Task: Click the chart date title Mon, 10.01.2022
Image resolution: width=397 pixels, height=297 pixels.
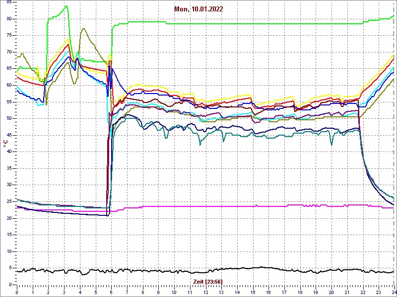Action: (x=198, y=9)
